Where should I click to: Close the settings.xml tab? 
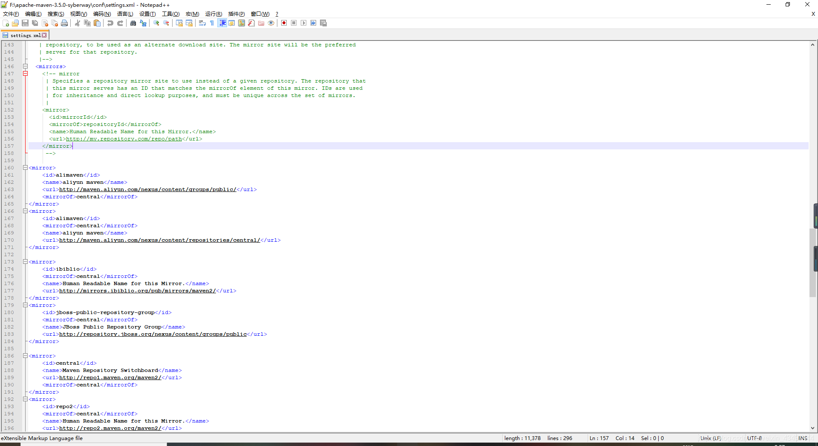[44, 35]
